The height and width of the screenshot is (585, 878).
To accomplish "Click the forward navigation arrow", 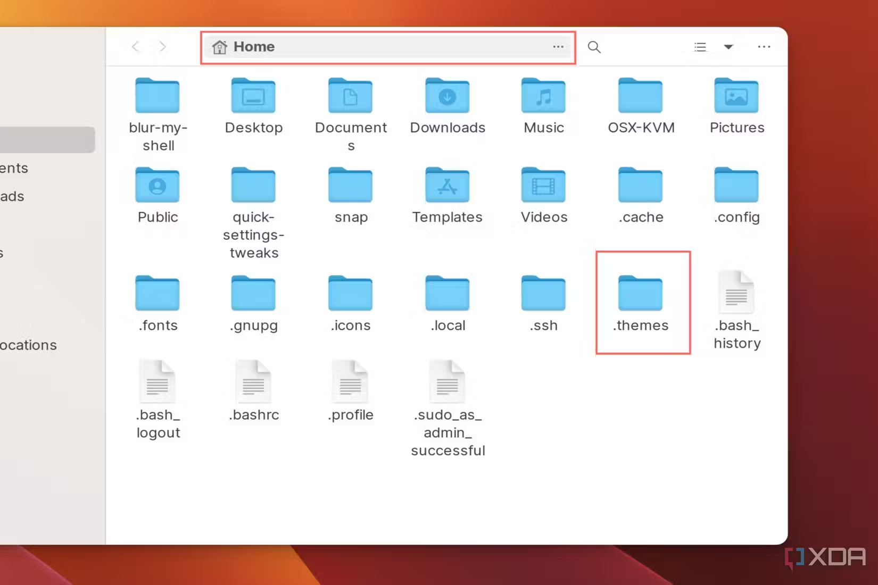I will point(162,47).
